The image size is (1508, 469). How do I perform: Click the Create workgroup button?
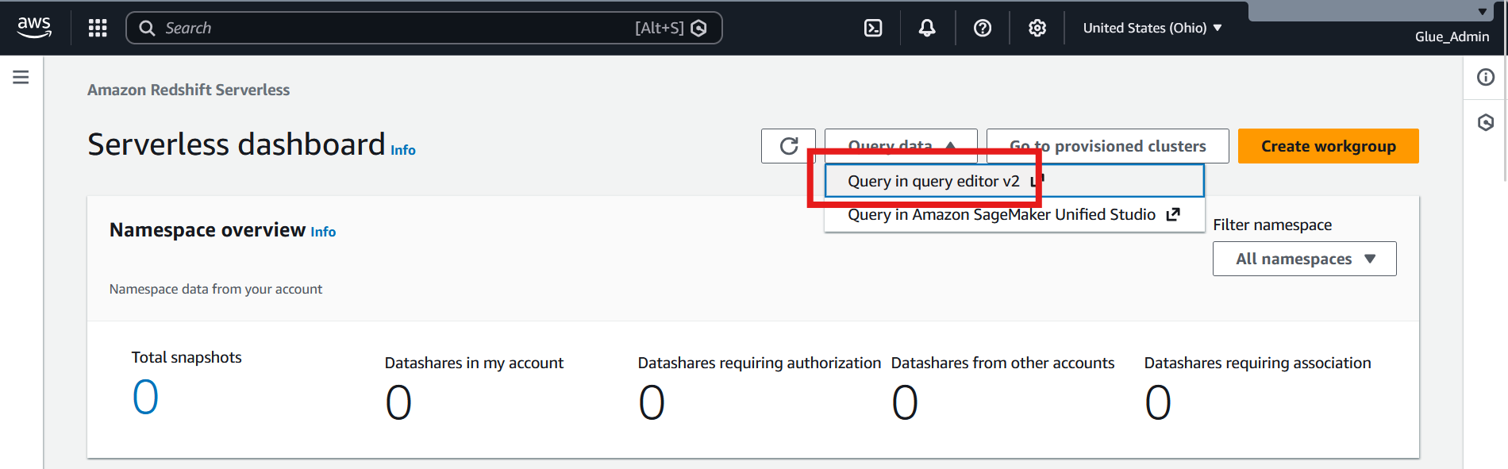point(1328,146)
